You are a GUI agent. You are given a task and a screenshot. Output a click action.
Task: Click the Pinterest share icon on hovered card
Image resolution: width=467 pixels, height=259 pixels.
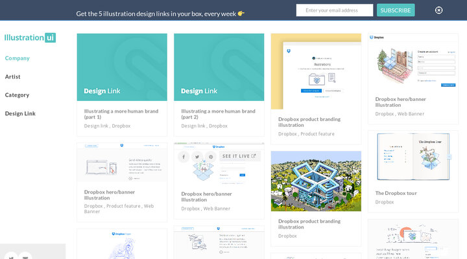point(211,157)
